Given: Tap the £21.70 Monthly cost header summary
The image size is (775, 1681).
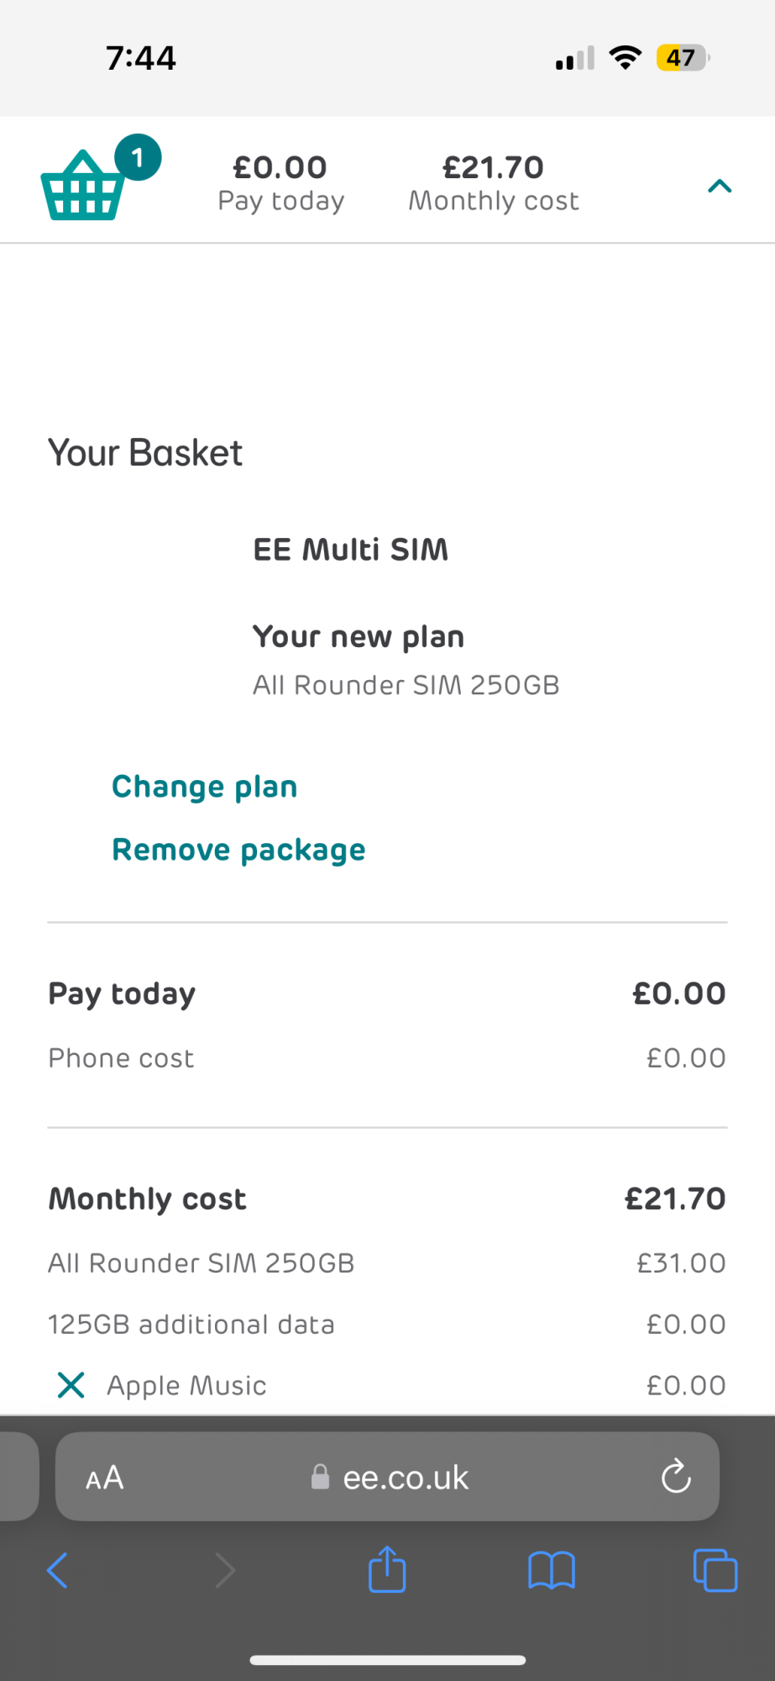Looking at the screenshot, I should (494, 183).
